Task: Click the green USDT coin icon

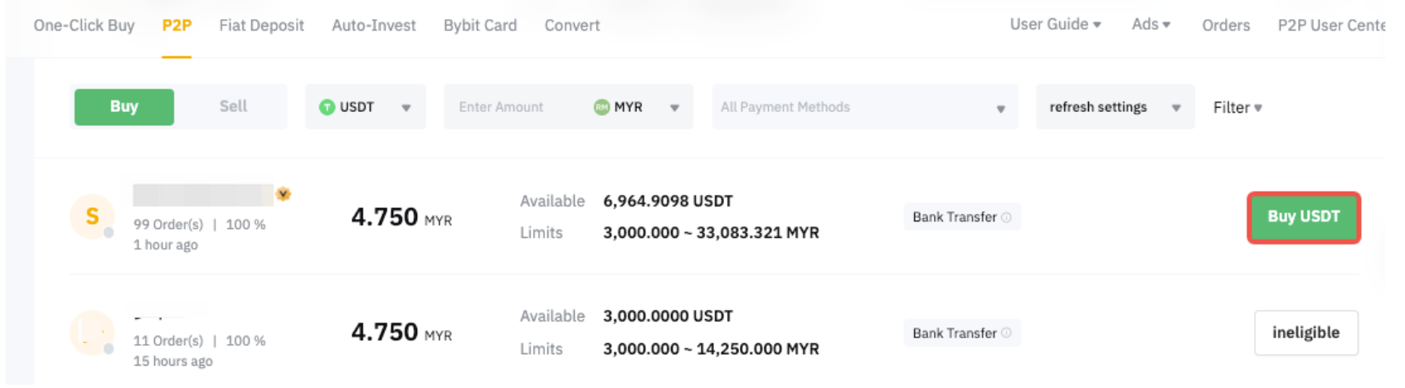Action: coord(327,107)
